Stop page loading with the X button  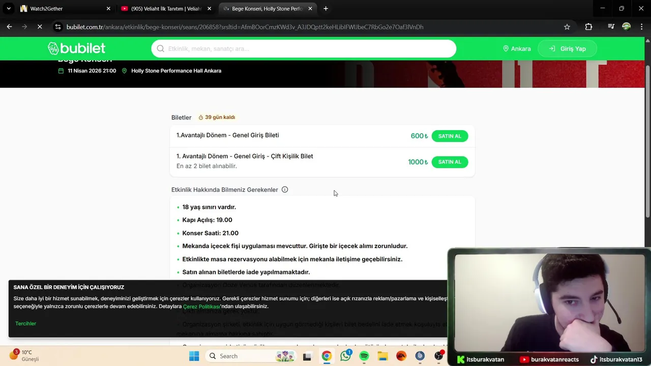coord(40,27)
